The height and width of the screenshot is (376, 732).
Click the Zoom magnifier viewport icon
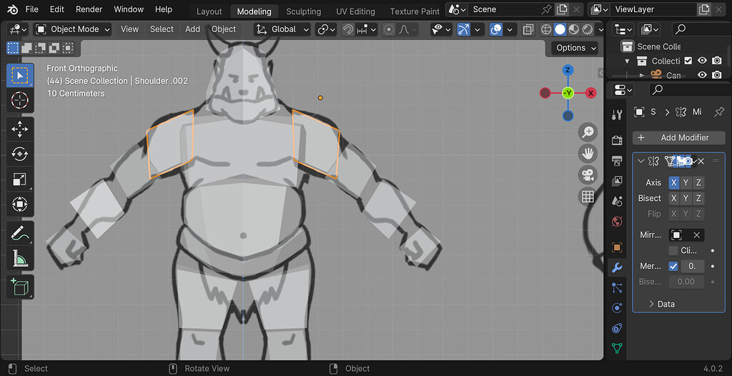[x=588, y=132]
